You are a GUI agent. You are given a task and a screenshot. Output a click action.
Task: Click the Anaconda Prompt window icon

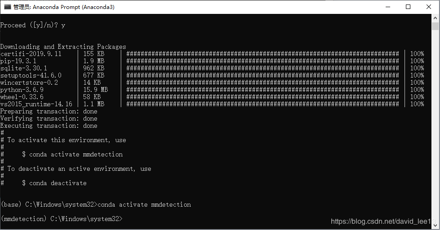[x=7, y=7]
